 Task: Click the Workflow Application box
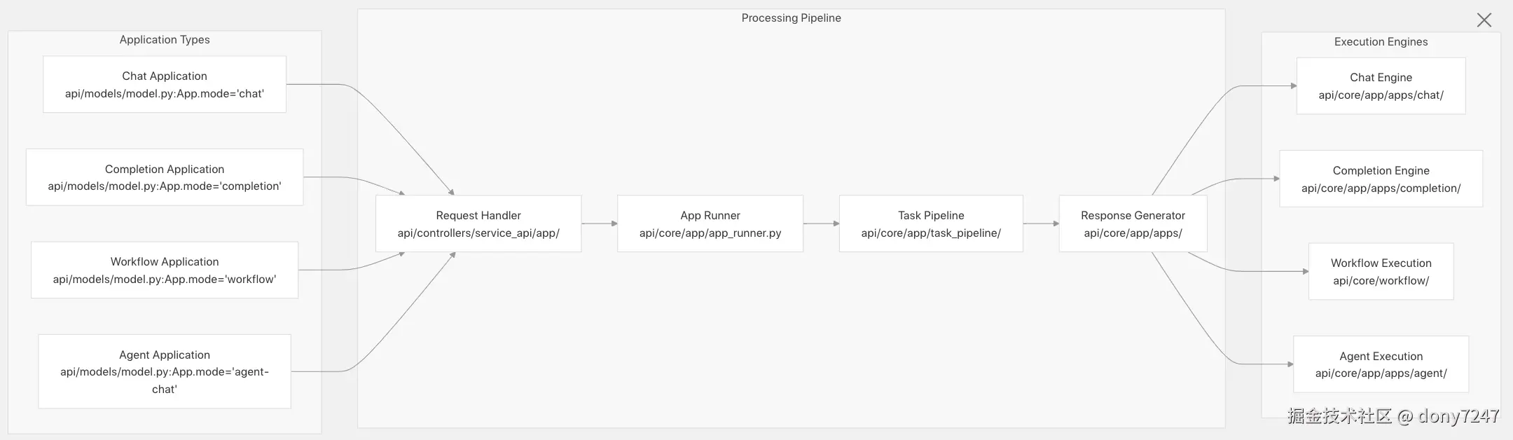(x=165, y=270)
